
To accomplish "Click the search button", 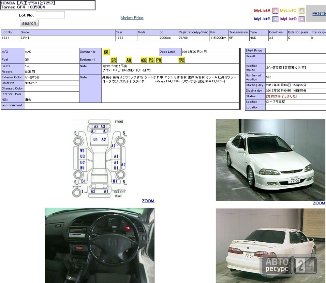I will click(29, 23).
